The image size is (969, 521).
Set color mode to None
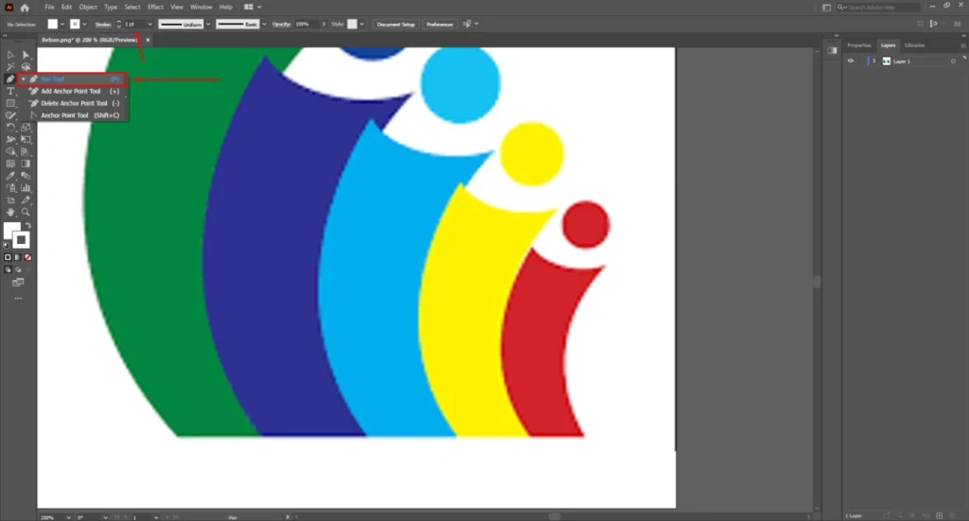pyautogui.click(x=27, y=257)
